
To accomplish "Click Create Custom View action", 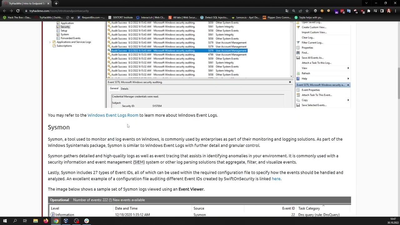I will tap(314, 27).
